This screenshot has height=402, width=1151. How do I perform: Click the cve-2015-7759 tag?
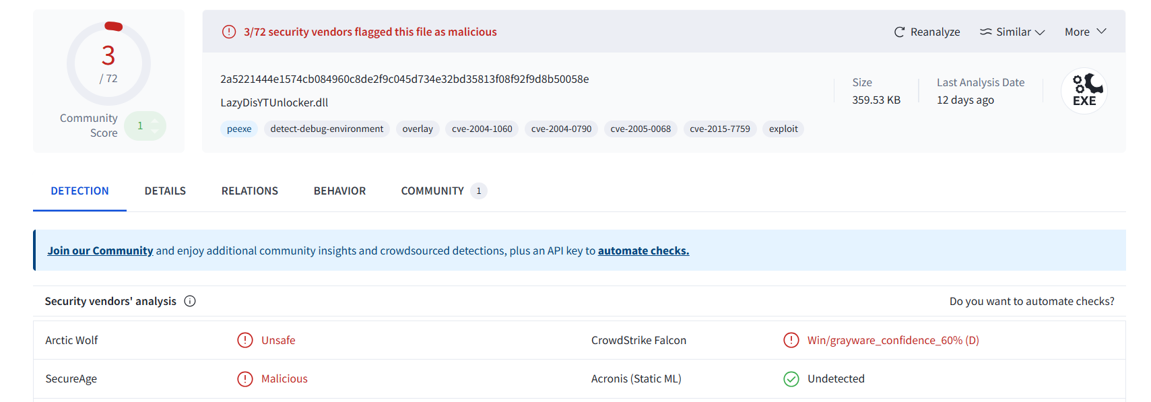click(x=720, y=129)
